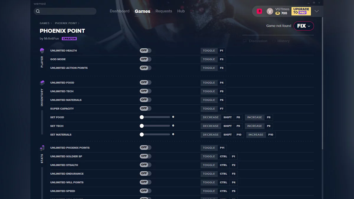Open the FIX dropdown button
The height and width of the screenshot is (199, 354).
(304, 26)
